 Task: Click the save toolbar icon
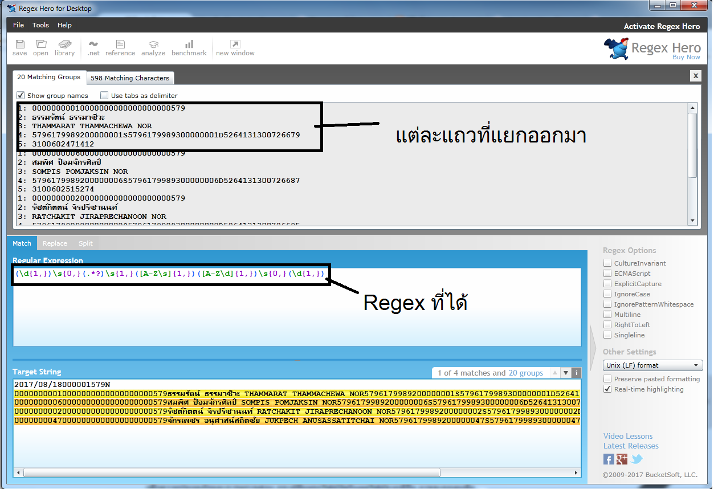click(19, 48)
